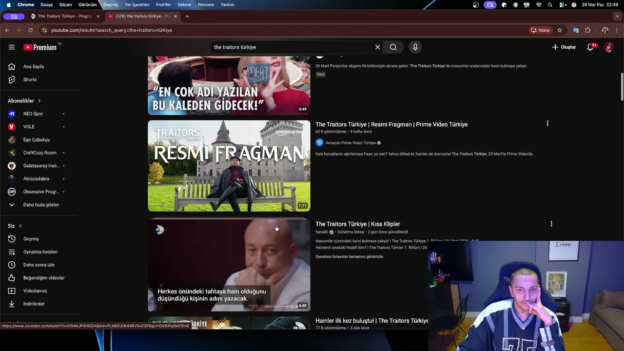The height and width of the screenshot is (351, 624).
Task: Open a new browser tab
Action: (187, 16)
